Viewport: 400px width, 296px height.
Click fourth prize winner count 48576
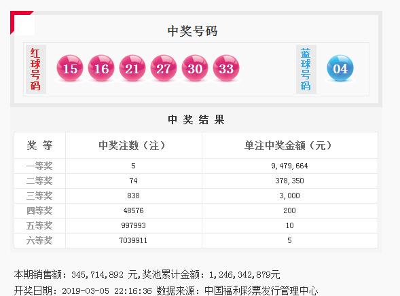[x=133, y=210]
